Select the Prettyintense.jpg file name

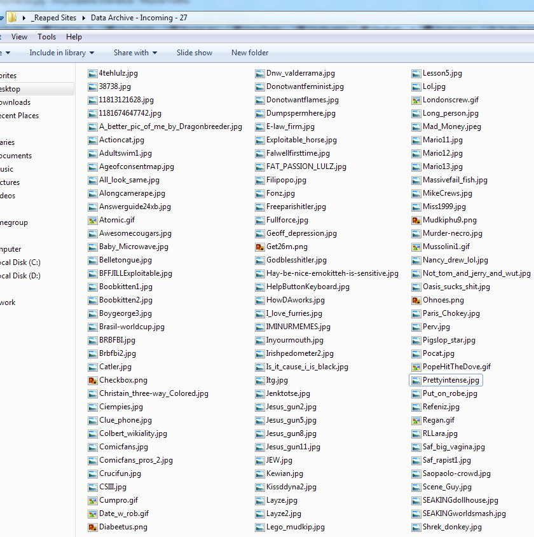click(x=450, y=380)
